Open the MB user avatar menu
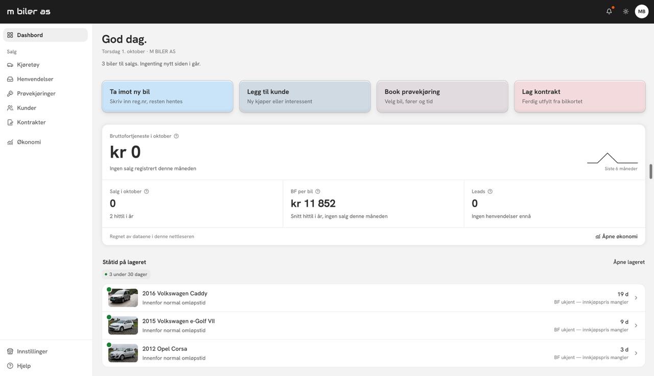654x376 pixels. coord(642,11)
